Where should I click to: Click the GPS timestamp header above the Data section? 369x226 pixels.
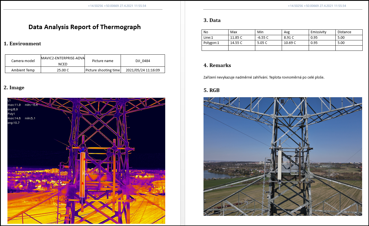(x=317, y=6)
